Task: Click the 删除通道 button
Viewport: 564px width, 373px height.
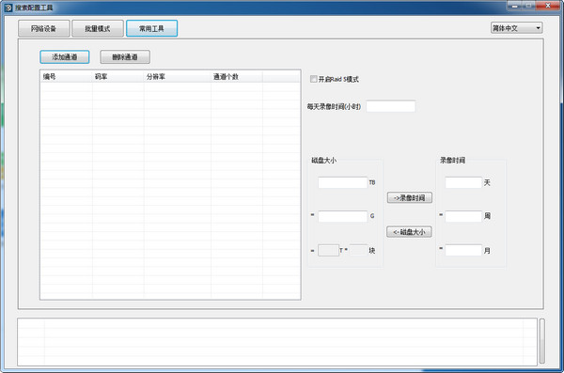Action: [x=125, y=56]
